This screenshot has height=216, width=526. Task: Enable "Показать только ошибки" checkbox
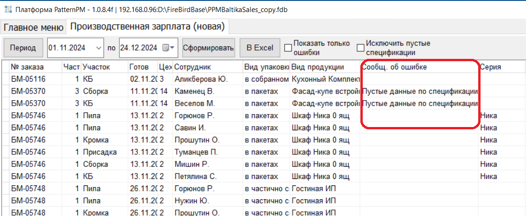tap(288, 47)
